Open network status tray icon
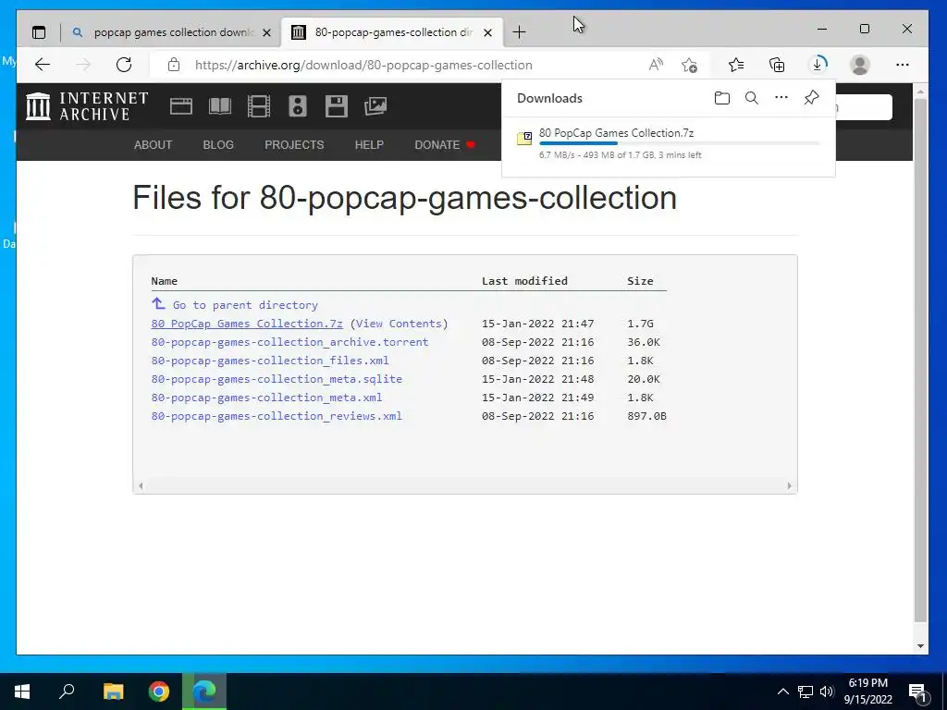Image resolution: width=947 pixels, height=710 pixels. [x=806, y=692]
